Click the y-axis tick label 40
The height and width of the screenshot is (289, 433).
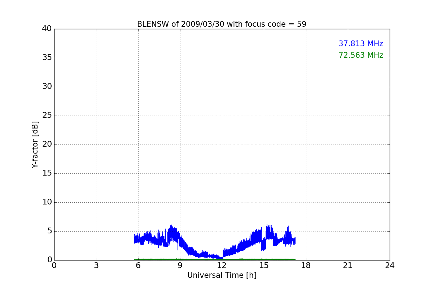point(47,29)
